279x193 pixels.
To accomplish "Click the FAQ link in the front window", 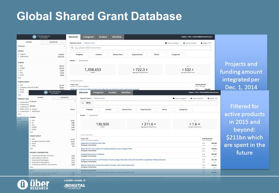I will [x=196, y=92].
